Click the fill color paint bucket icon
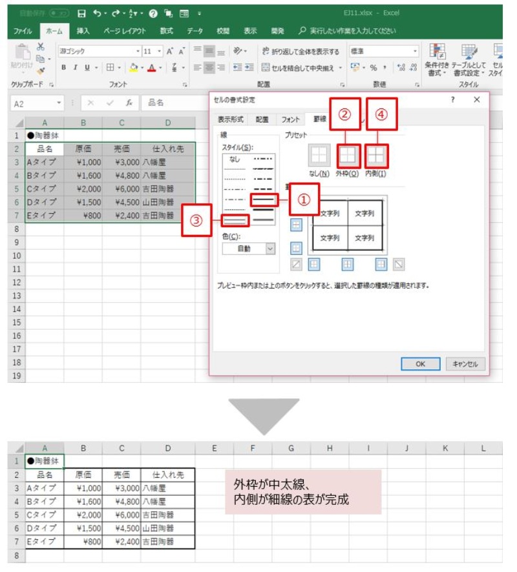 (x=132, y=67)
